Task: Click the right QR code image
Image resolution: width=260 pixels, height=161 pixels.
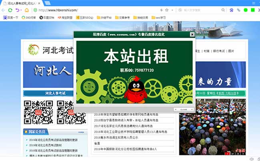Action: pyautogui.click(x=72, y=112)
